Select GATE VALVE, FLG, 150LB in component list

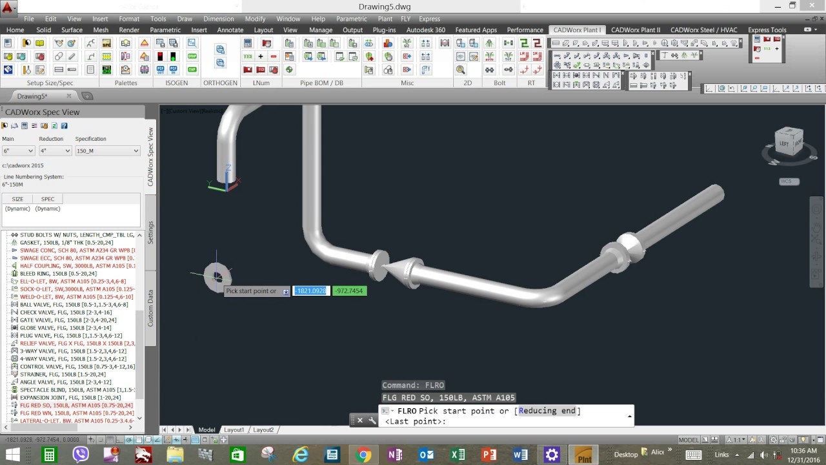click(68, 320)
